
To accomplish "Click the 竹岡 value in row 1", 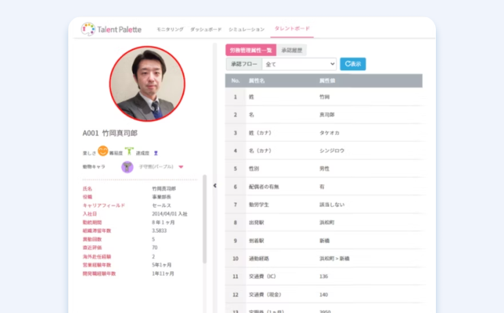I will (x=324, y=97).
